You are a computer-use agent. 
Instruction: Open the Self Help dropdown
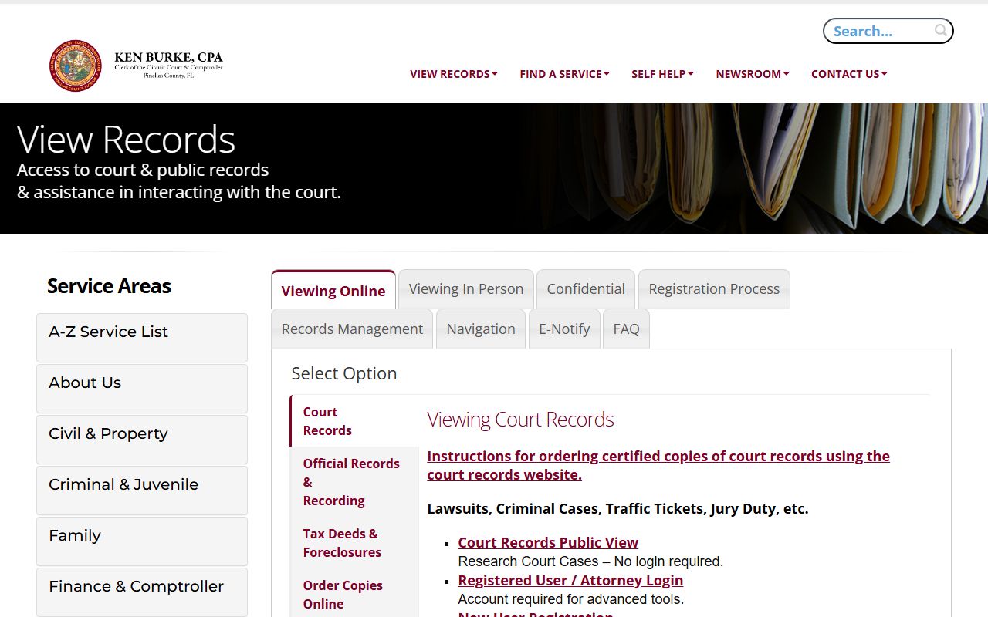click(663, 74)
